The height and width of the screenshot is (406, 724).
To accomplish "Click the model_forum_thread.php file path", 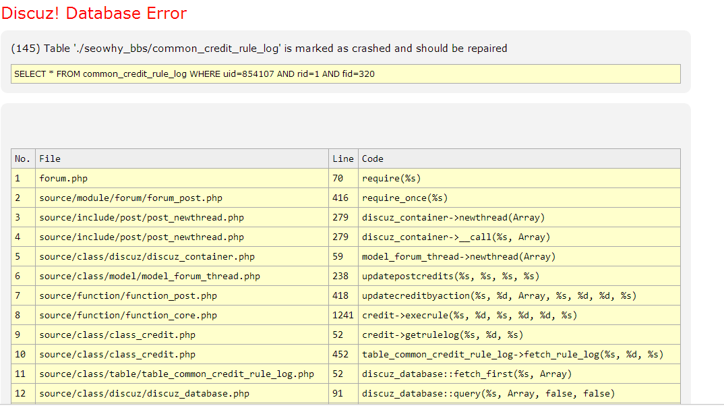I will tap(150, 276).
